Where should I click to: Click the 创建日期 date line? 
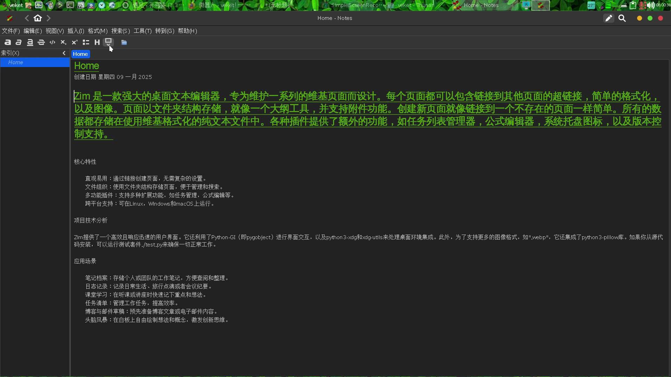(x=113, y=77)
